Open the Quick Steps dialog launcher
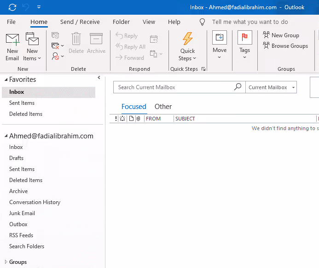The image size is (319, 268). (x=203, y=69)
